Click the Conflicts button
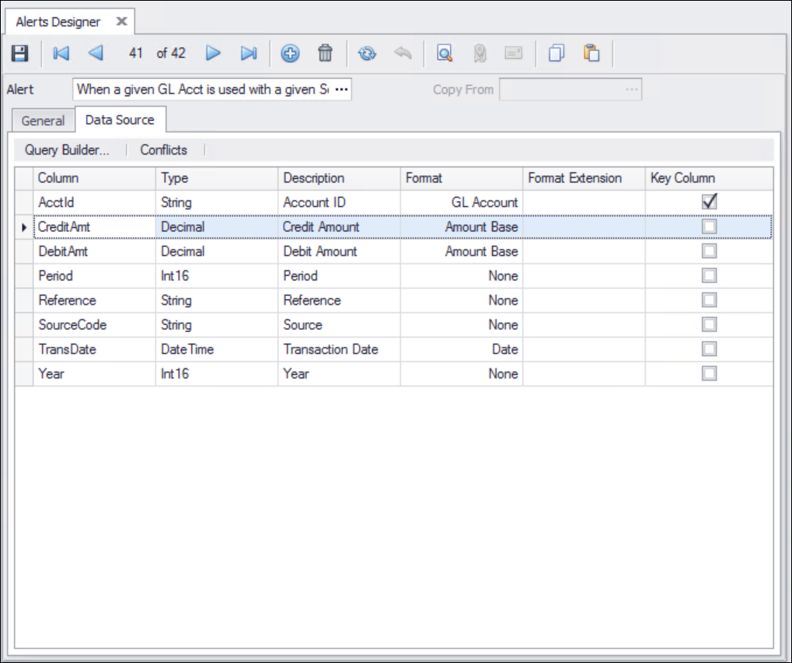The image size is (792, 663). click(163, 150)
